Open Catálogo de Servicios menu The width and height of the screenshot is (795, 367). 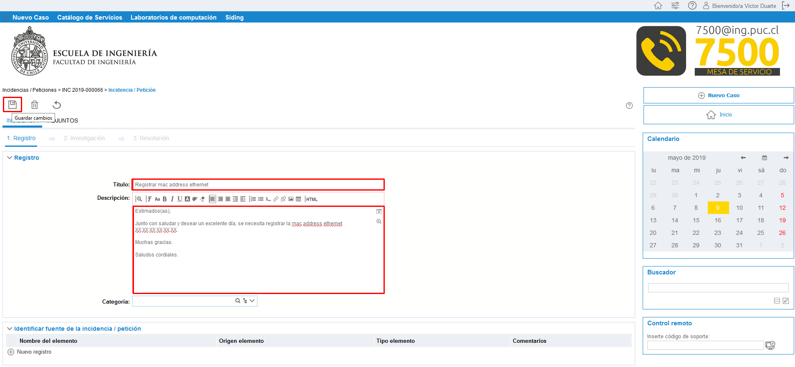(x=90, y=18)
